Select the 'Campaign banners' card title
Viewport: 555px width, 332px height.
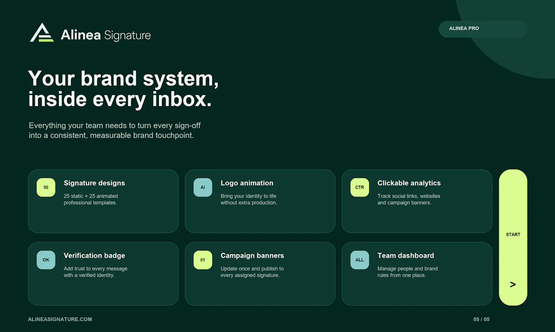[252, 256]
